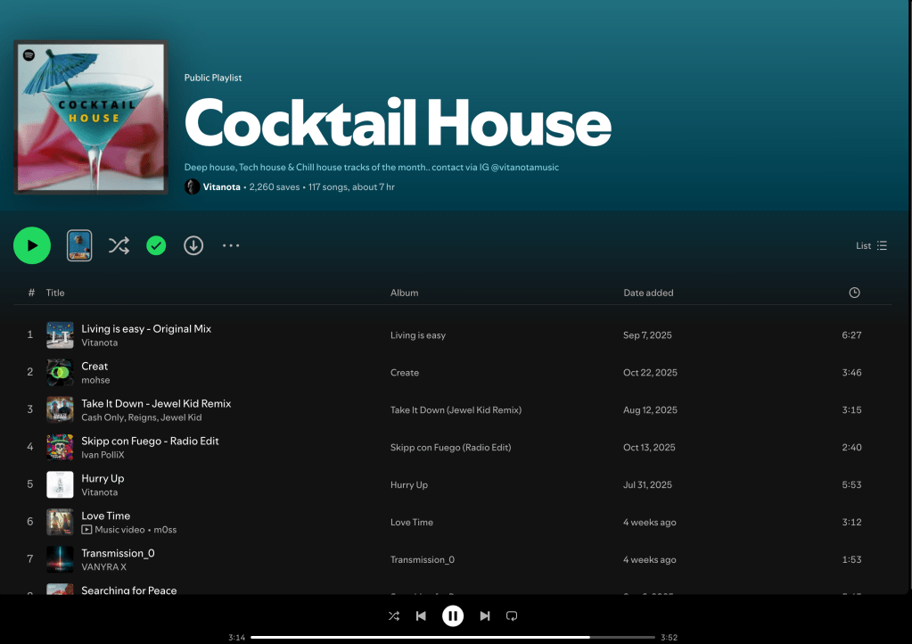Click the Sep 7, 2025 date added

tap(647, 335)
